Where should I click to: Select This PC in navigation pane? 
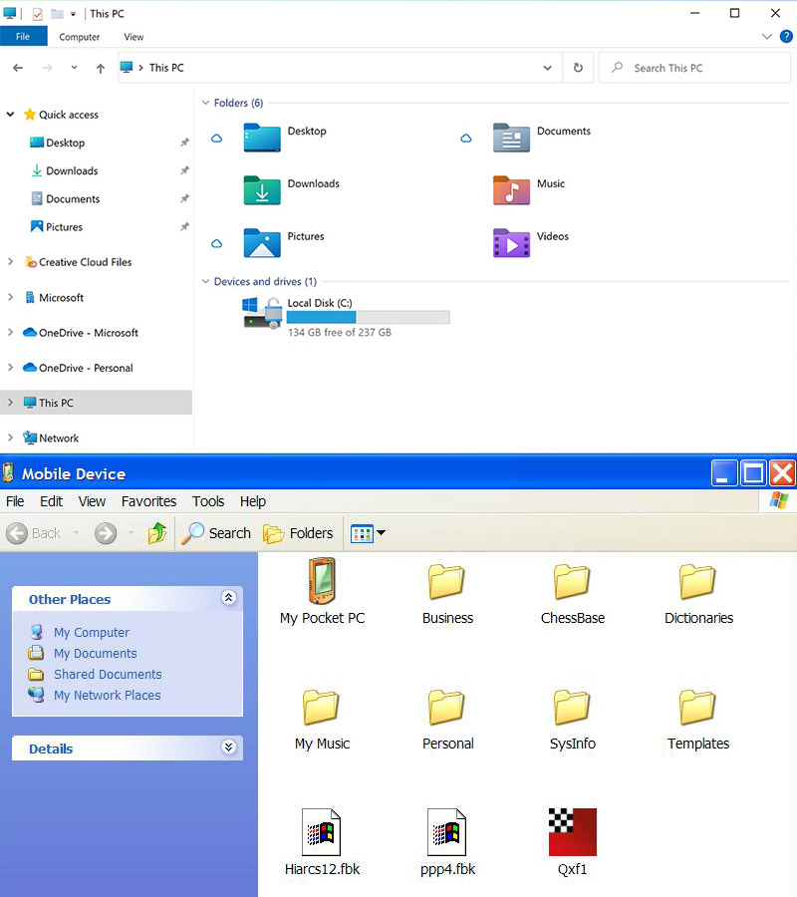click(x=96, y=403)
